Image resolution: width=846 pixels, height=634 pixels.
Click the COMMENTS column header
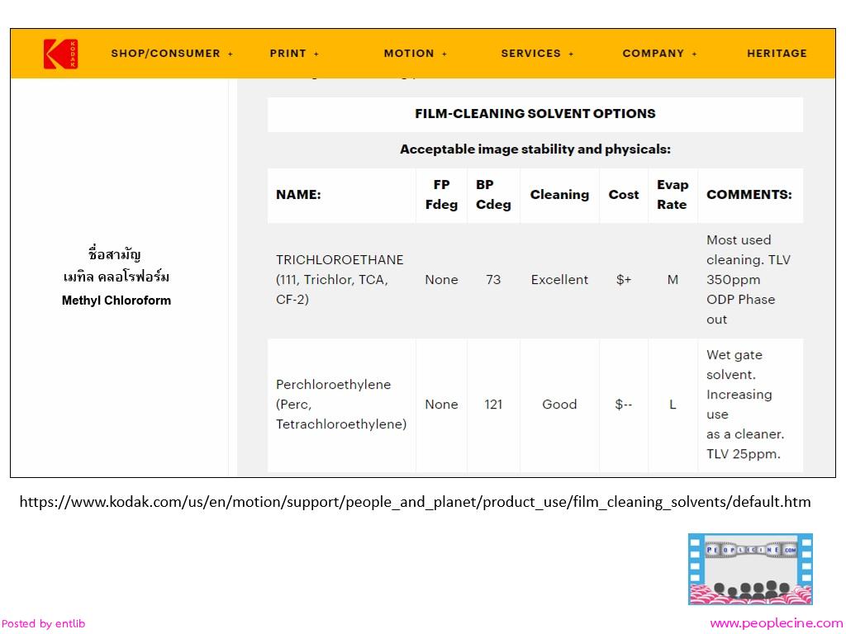click(749, 195)
